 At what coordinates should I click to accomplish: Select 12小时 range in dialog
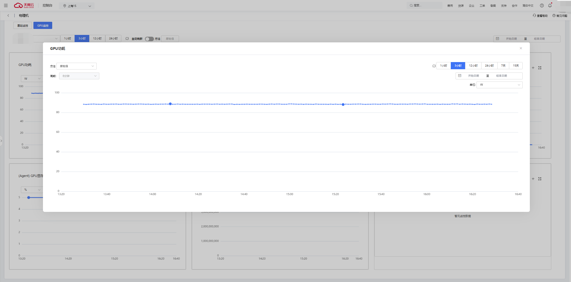click(473, 66)
